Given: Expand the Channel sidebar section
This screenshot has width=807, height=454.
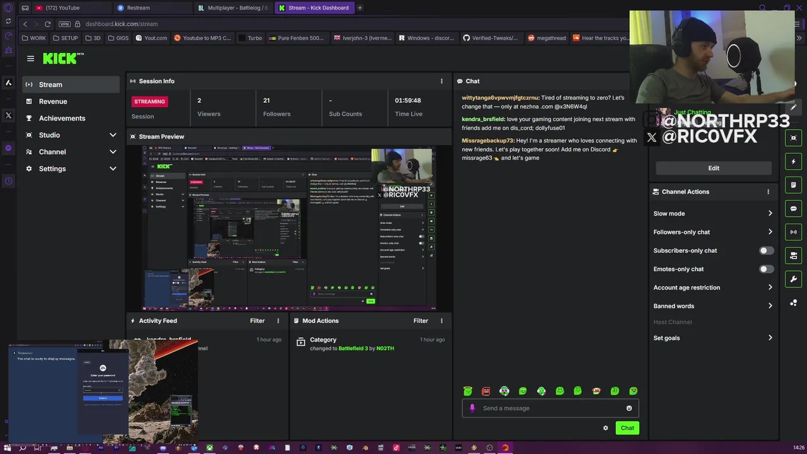Looking at the screenshot, I should (113, 152).
